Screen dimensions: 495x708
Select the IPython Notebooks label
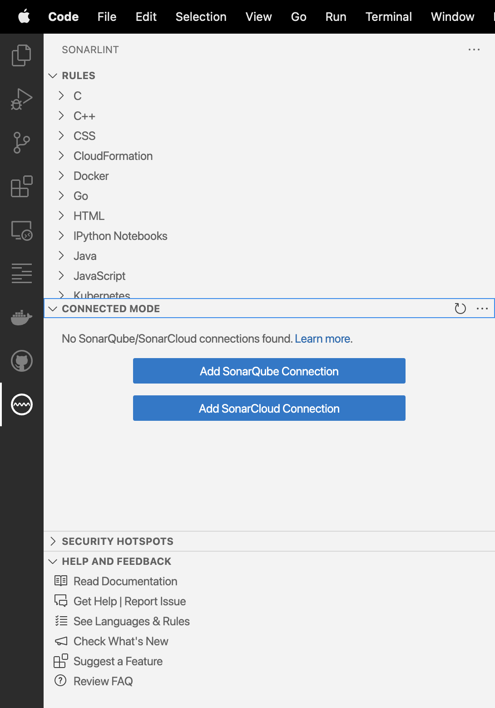[x=120, y=236]
